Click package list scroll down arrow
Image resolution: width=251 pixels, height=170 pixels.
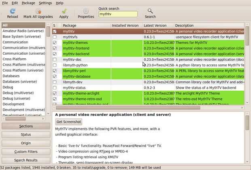point(247,103)
